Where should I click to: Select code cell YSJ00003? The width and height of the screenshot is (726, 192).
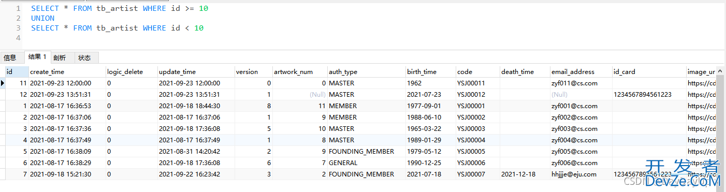point(477,128)
